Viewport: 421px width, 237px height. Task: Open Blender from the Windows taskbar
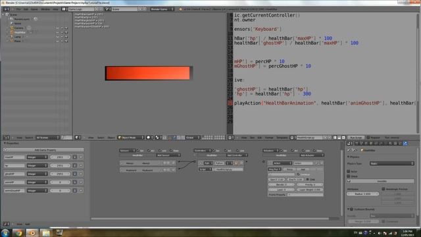pos(32,232)
